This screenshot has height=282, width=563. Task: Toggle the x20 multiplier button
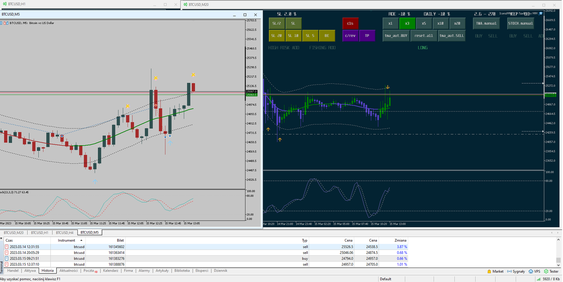tap(457, 23)
